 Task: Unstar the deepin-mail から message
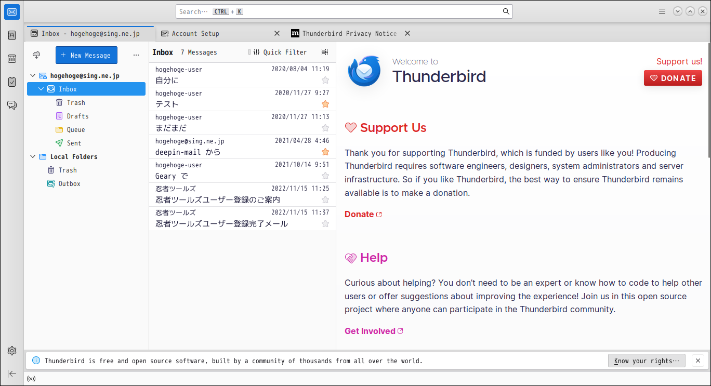tap(325, 152)
